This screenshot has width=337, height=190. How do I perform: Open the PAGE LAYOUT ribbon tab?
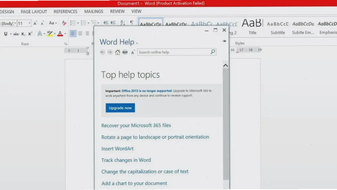click(34, 12)
